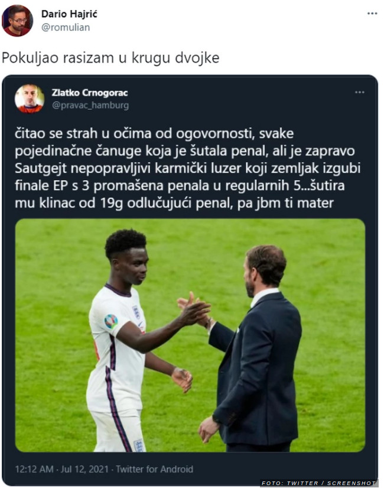Click the Dario Hajrić display name
Screen dimensions: 384x488
[69, 14]
